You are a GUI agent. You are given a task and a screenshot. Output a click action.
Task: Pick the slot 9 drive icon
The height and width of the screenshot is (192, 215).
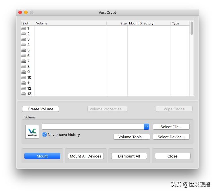24,72
